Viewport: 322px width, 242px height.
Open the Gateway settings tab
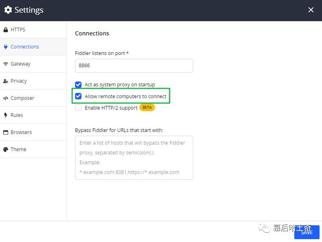click(x=33, y=64)
